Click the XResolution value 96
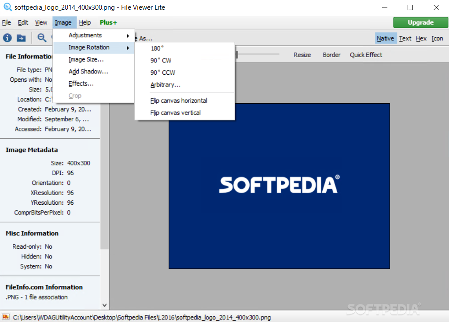Viewport: 449px width, 322px height. coord(70,193)
